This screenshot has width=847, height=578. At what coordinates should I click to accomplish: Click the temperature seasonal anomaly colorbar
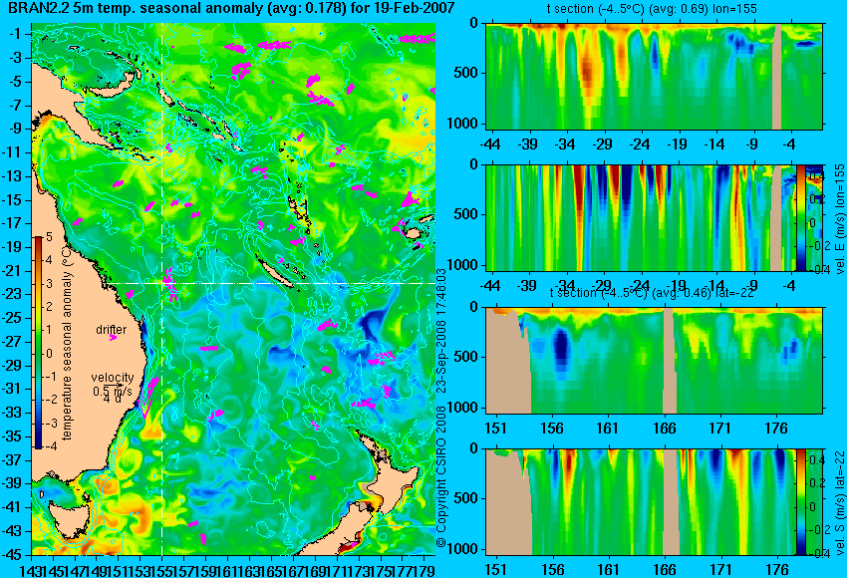tap(39, 343)
